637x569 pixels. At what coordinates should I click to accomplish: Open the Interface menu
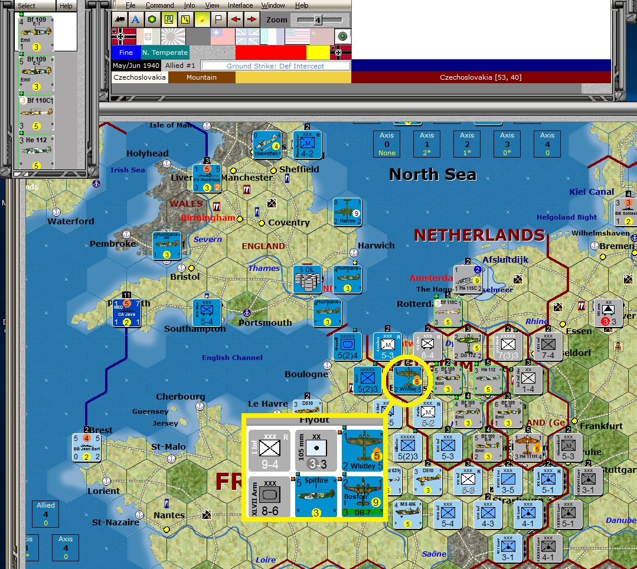point(240,5)
